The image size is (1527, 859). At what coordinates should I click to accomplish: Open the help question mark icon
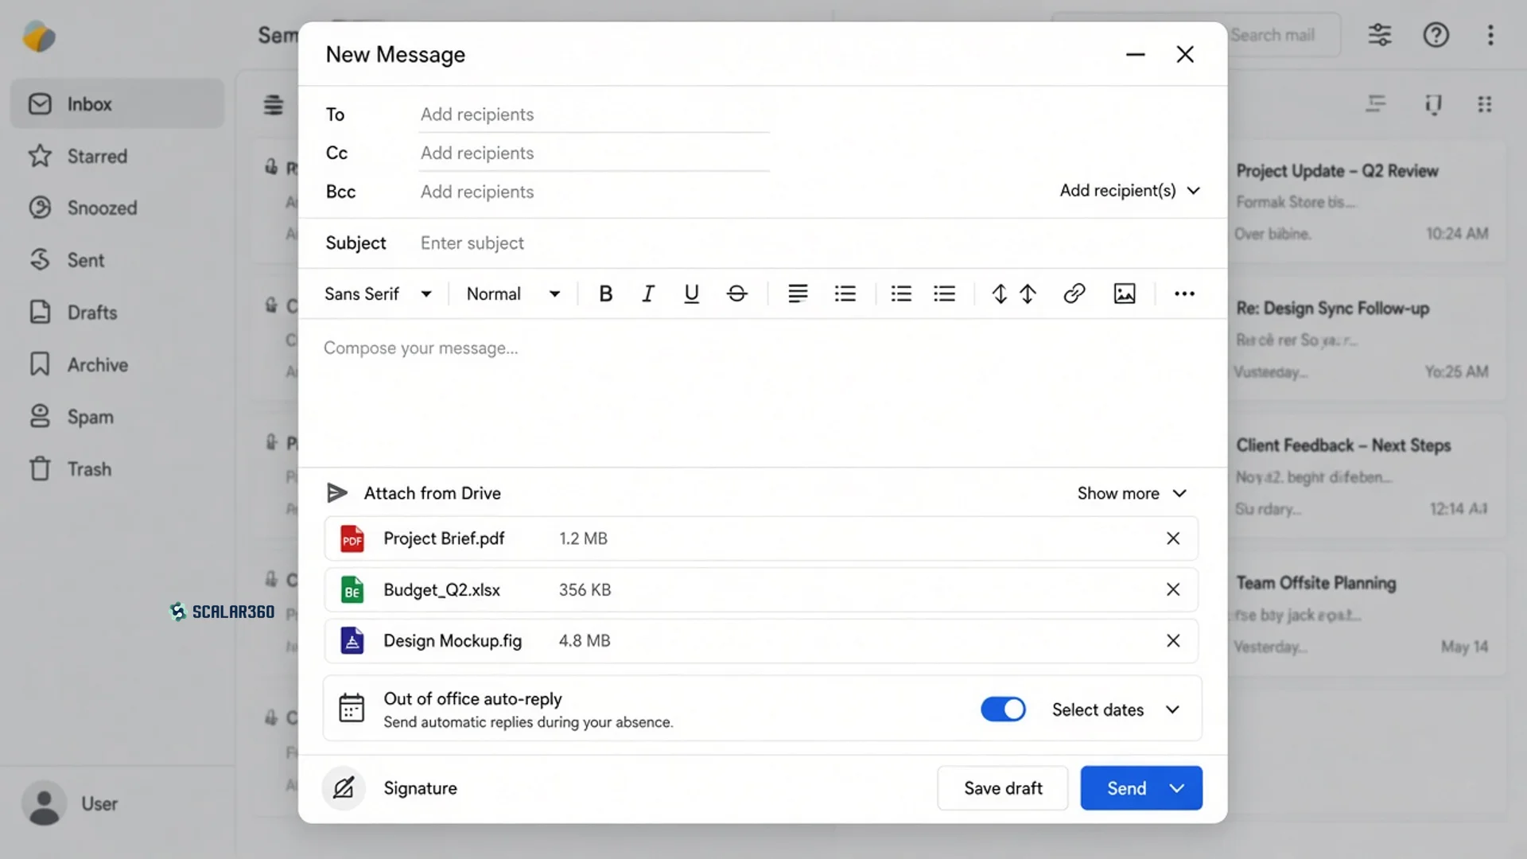[x=1436, y=35]
